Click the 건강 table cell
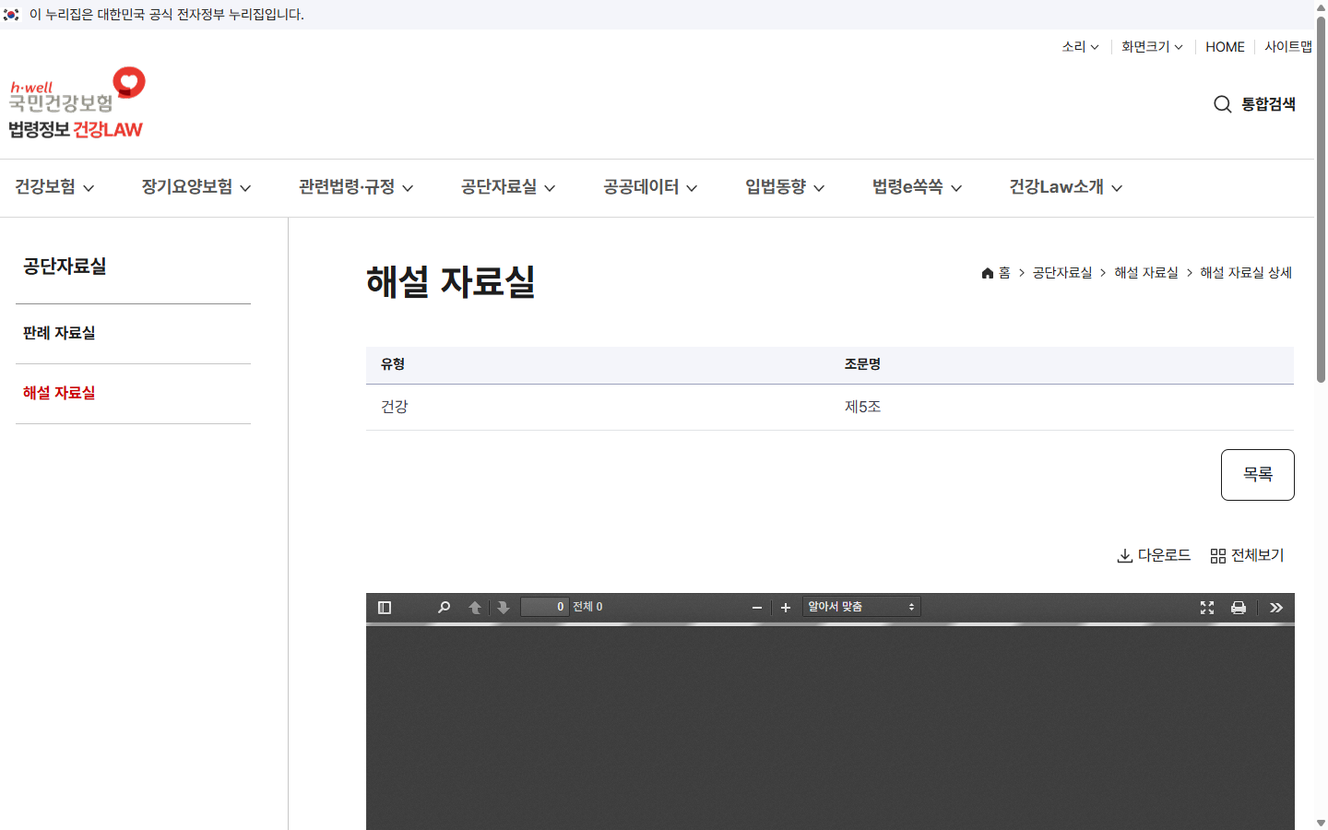1328x830 pixels. (x=598, y=407)
